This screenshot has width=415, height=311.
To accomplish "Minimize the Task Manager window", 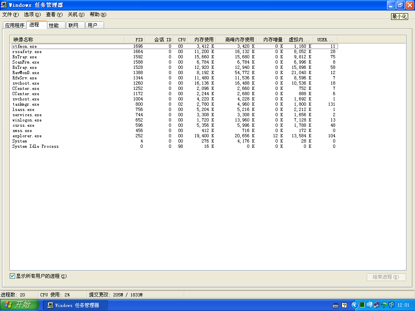I will coord(391,5).
